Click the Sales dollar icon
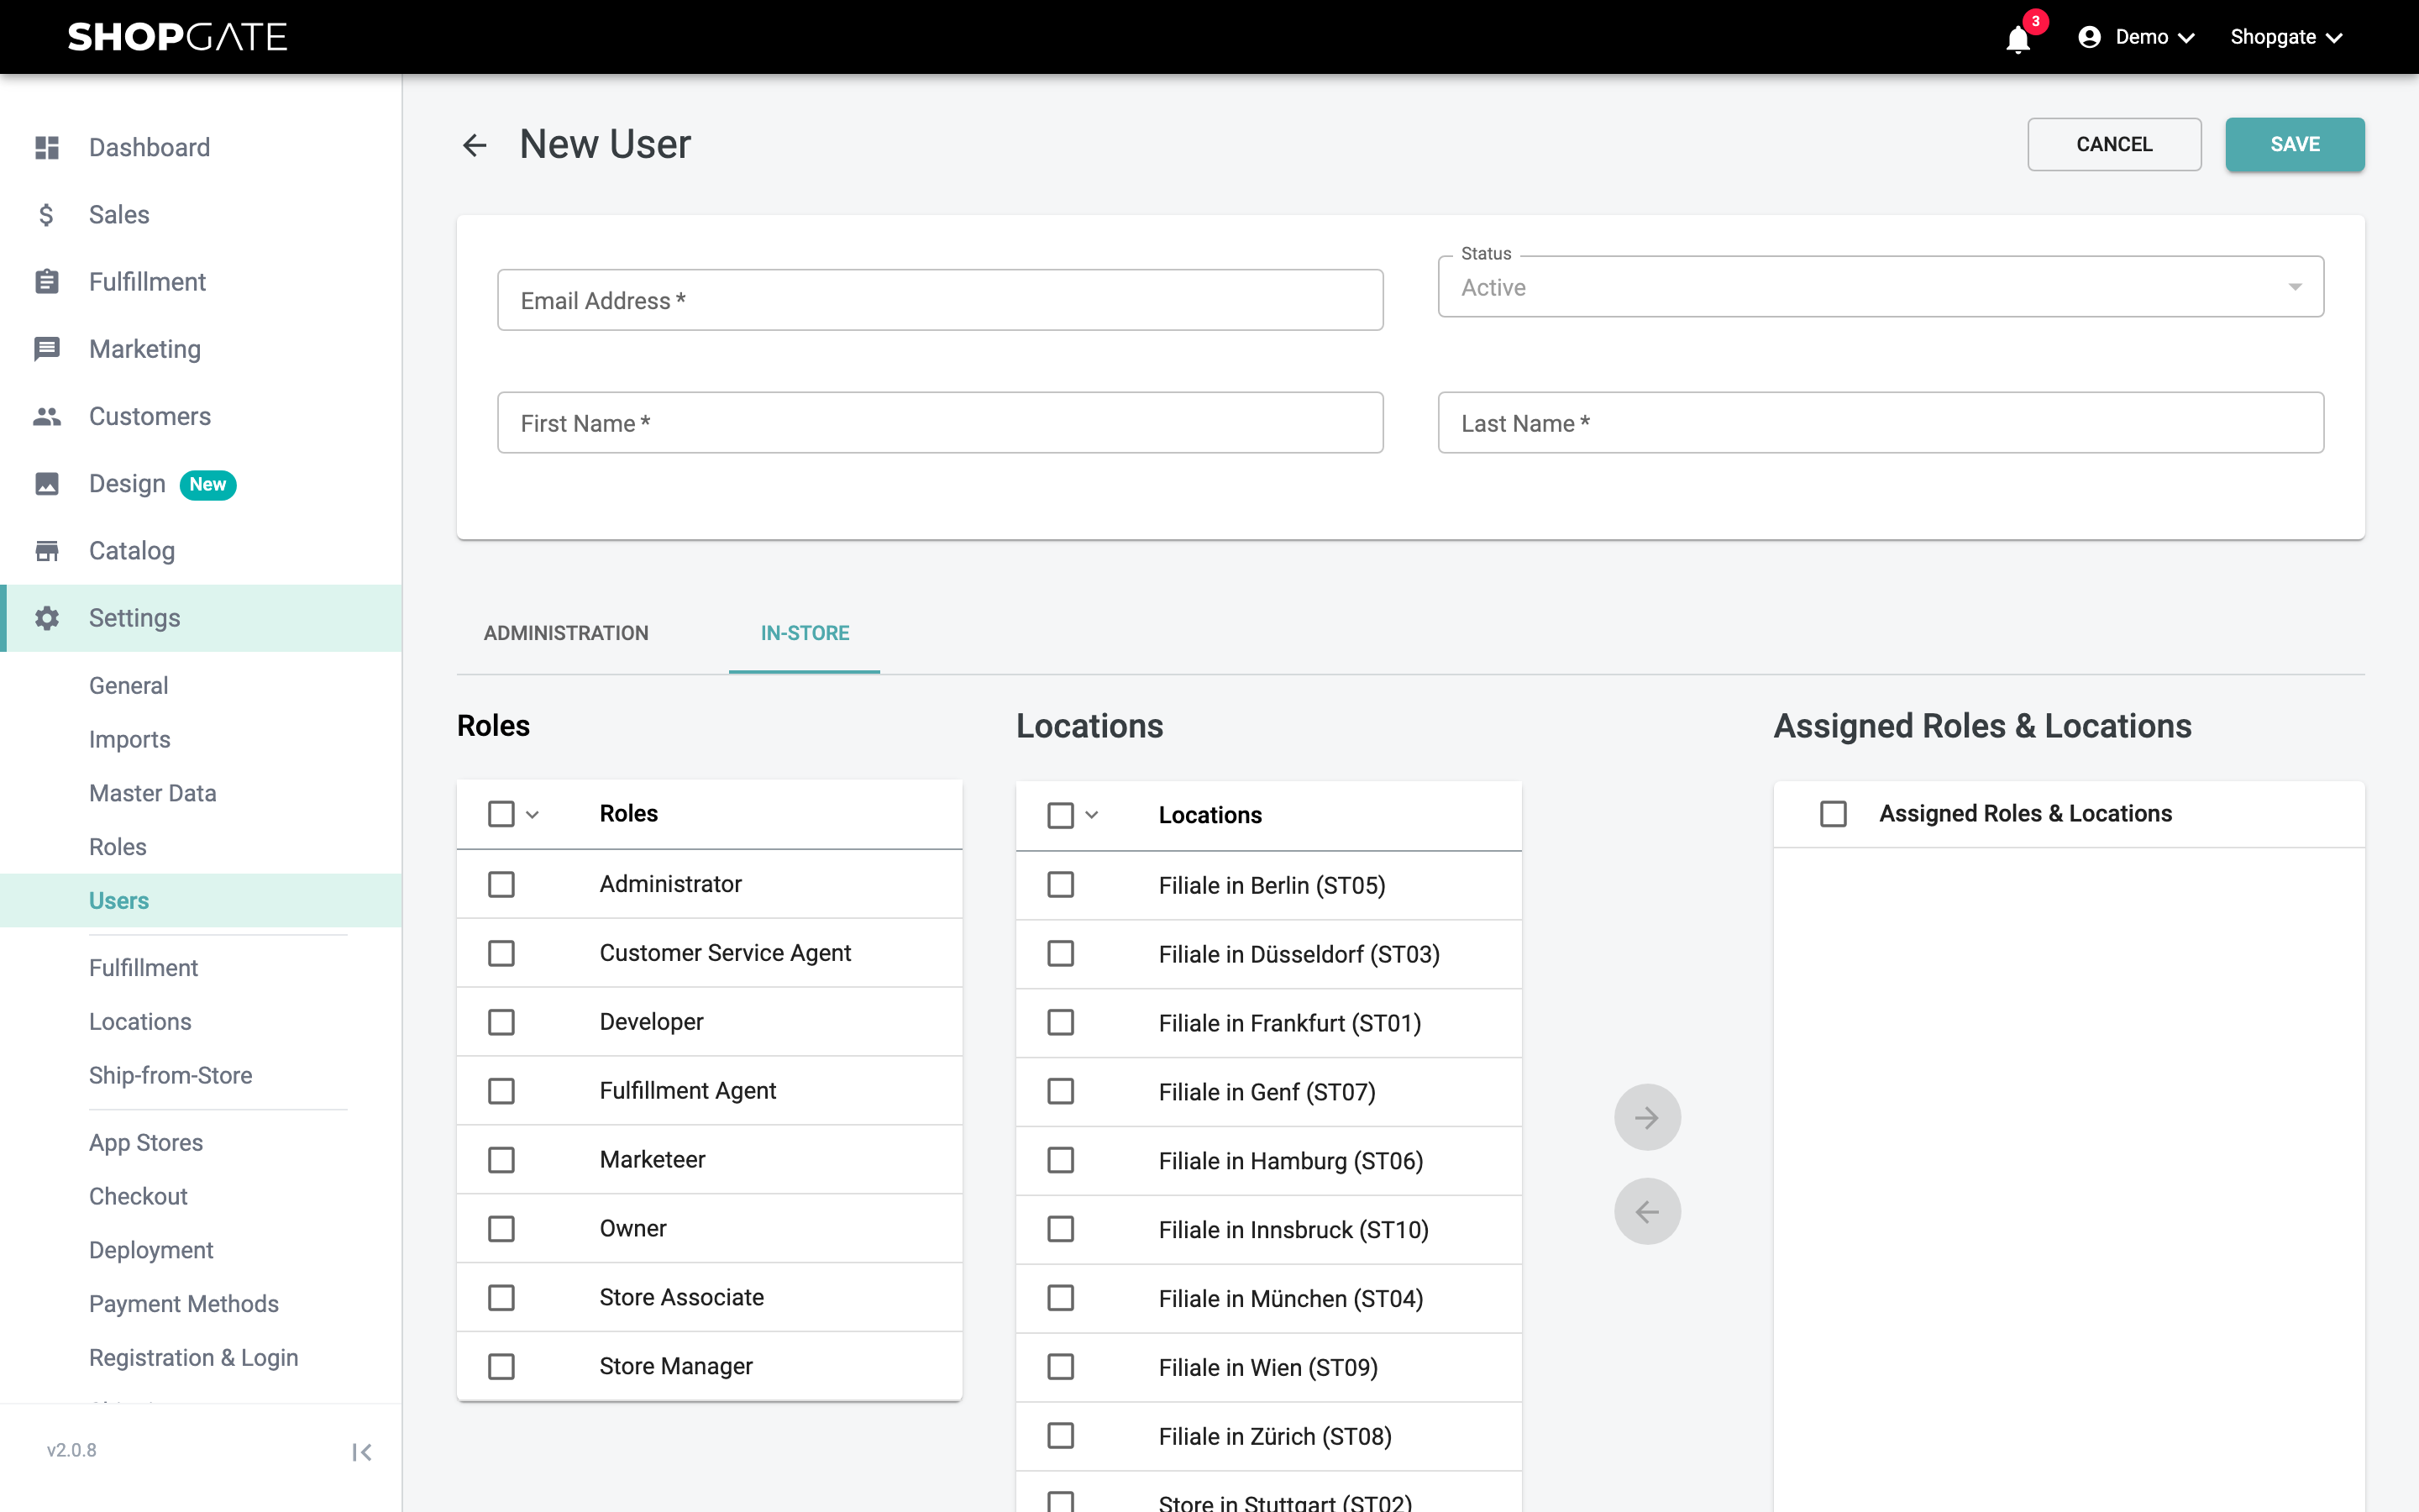Screen dimensions: 2419x1512 [47, 215]
